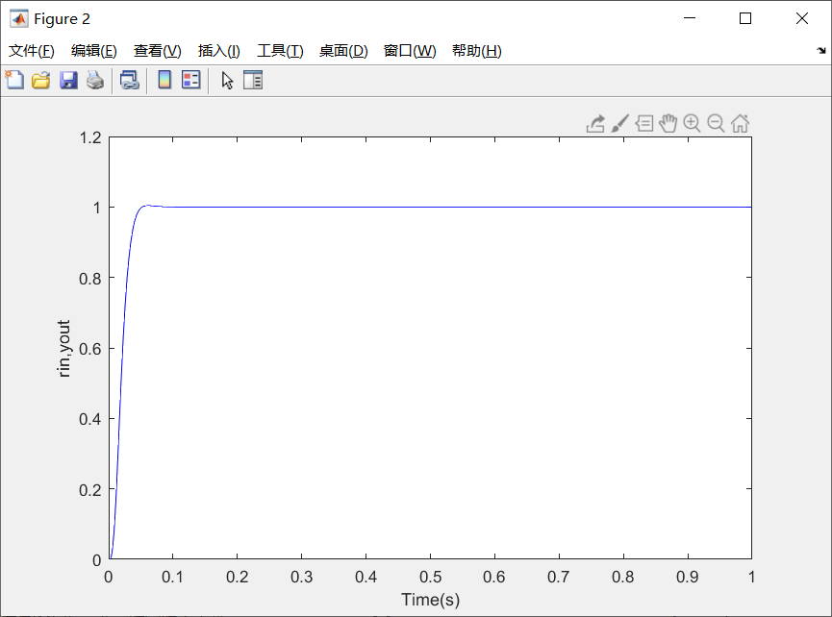The height and width of the screenshot is (617, 832).
Task: Insert a legend using the legend icon
Action: pyautogui.click(x=189, y=80)
